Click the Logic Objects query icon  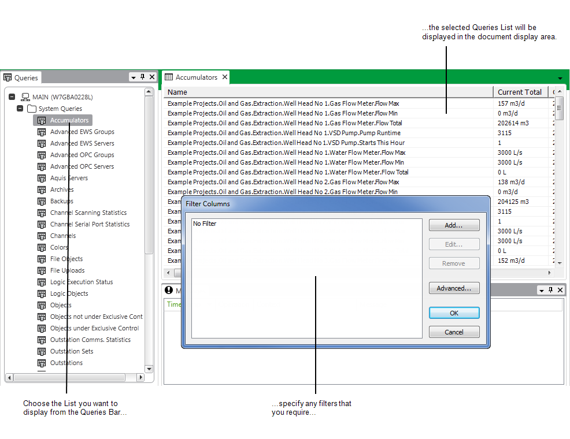click(42, 293)
